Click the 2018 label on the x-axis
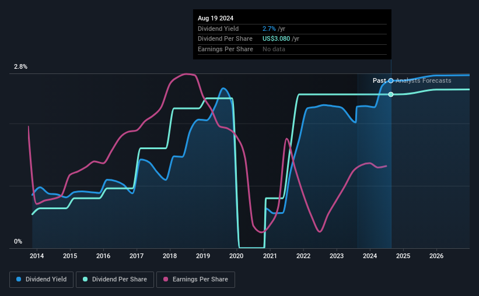This screenshot has width=479, height=296. 170,256
